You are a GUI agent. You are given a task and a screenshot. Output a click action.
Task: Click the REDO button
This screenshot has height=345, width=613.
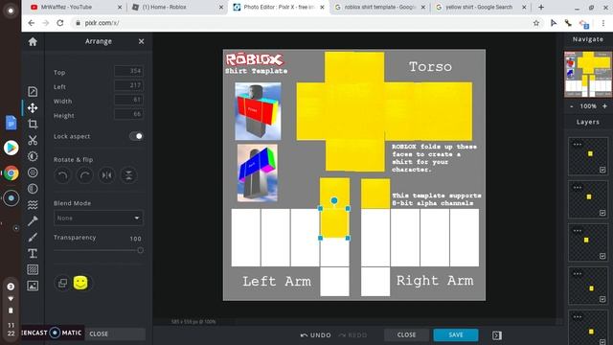coord(352,335)
